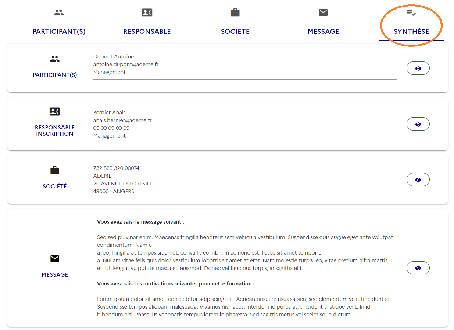
Task: Select the SYNTHÈSE tab label
Action: (x=411, y=32)
